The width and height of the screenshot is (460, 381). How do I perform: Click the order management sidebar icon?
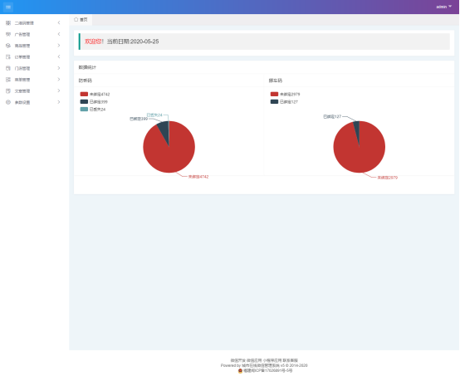pos(8,57)
